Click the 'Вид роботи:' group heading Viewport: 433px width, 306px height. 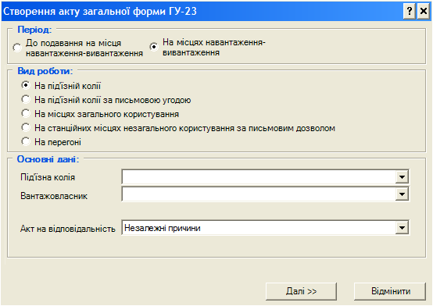45,71
